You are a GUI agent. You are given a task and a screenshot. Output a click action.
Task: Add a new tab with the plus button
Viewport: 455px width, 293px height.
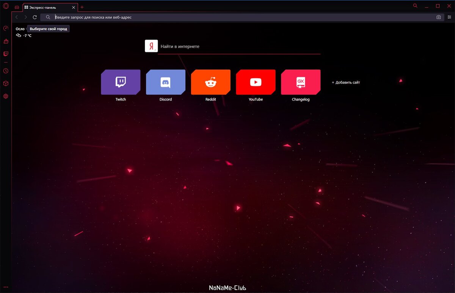(82, 7)
